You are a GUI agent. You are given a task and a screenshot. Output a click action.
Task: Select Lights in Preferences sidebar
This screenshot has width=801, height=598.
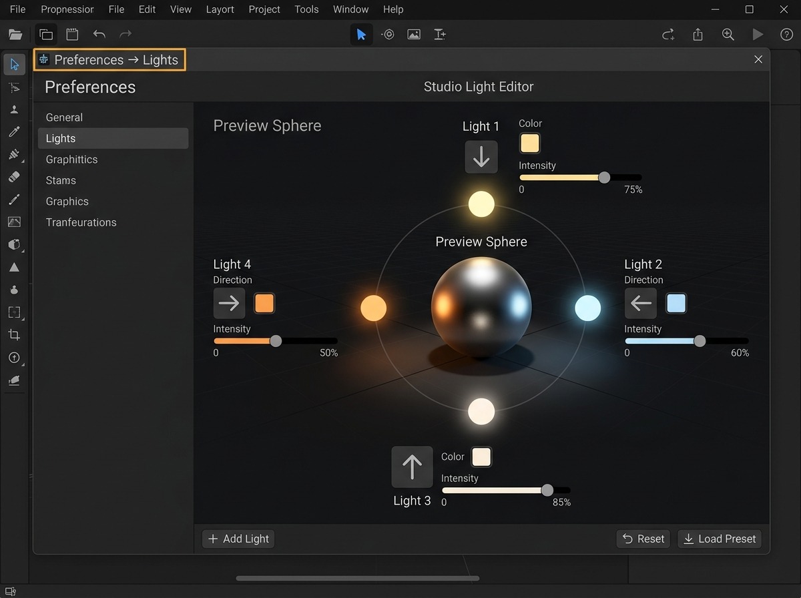tap(113, 138)
